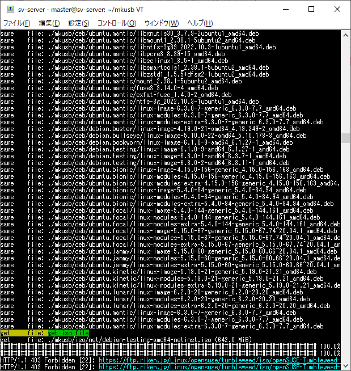Open first riken.jp openSUSE Tumbleweed link
The width and height of the screenshot is (351, 371).
point(219,360)
